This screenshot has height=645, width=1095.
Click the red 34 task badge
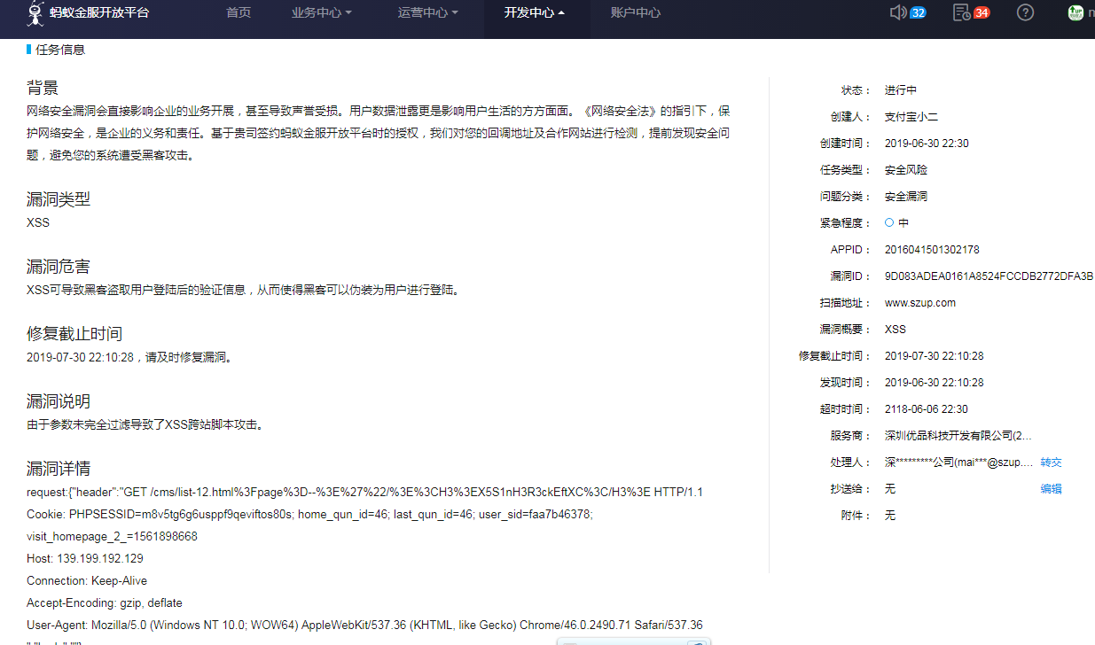(981, 13)
